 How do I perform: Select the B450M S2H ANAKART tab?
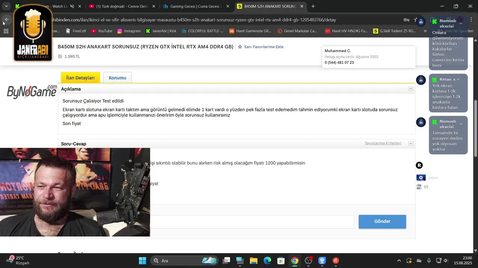270,6
